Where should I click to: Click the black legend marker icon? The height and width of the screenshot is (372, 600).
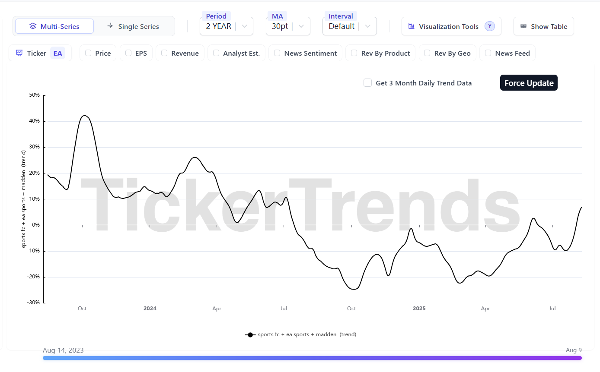click(250, 335)
